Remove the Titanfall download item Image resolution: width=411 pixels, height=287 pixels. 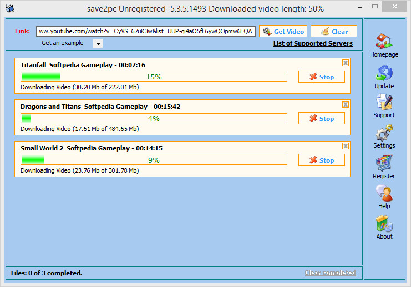click(x=346, y=63)
